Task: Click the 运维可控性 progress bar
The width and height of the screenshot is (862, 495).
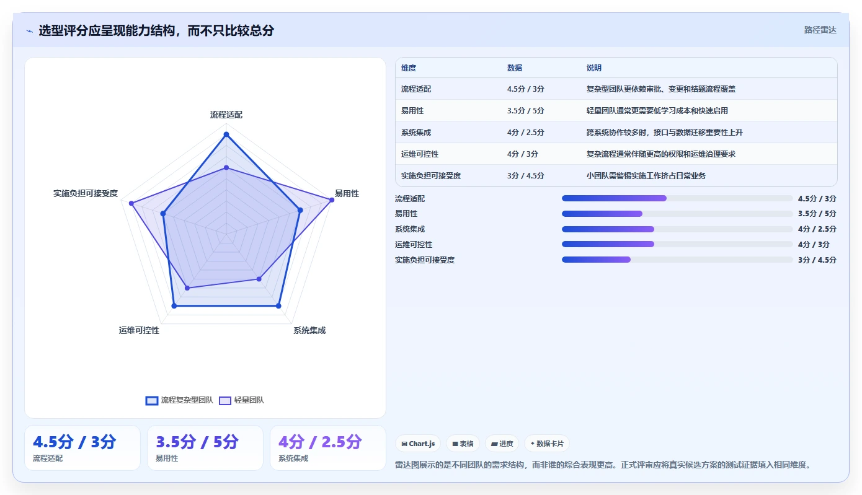Action: click(x=677, y=244)
